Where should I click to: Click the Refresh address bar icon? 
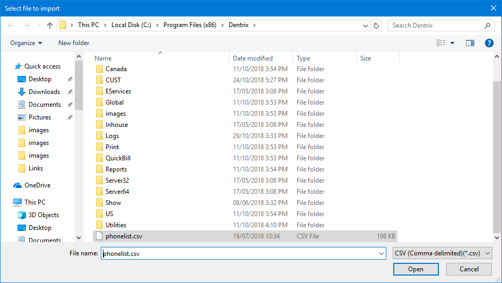coord(376,25)
